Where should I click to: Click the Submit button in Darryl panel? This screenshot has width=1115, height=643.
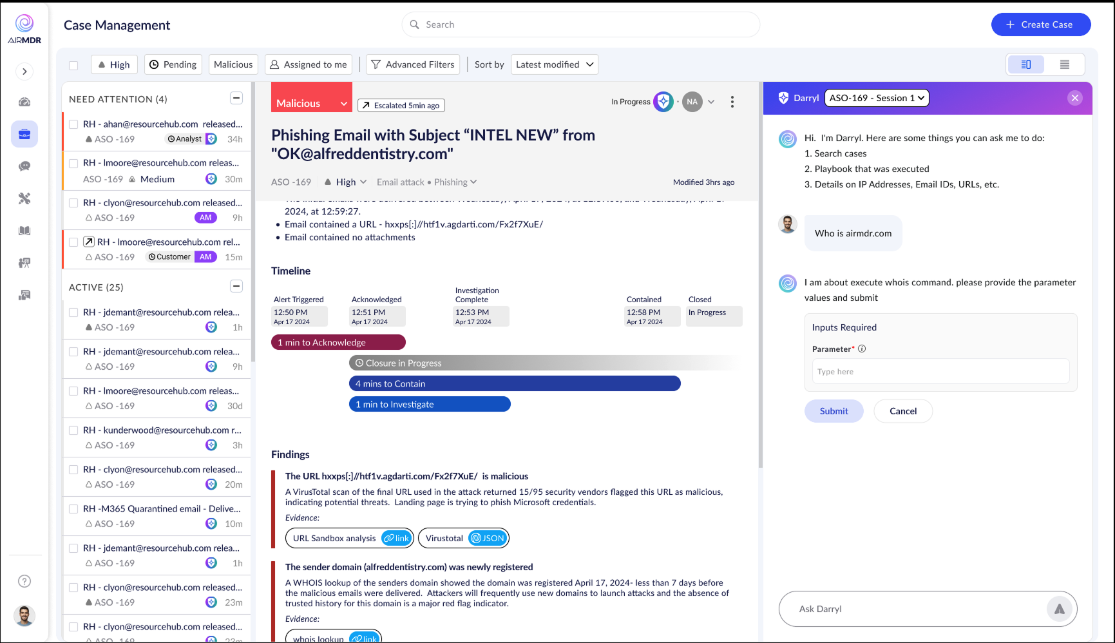point(834,411)
